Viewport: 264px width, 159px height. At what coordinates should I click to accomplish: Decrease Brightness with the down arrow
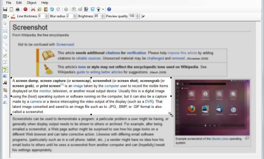tap(103, 17)
